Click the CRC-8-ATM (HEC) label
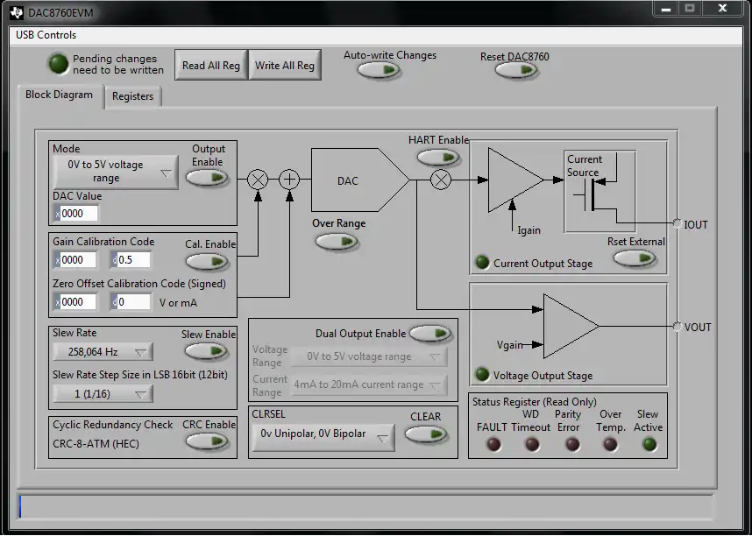The height and width of the screenshot is (536, 752). [96, 443]
